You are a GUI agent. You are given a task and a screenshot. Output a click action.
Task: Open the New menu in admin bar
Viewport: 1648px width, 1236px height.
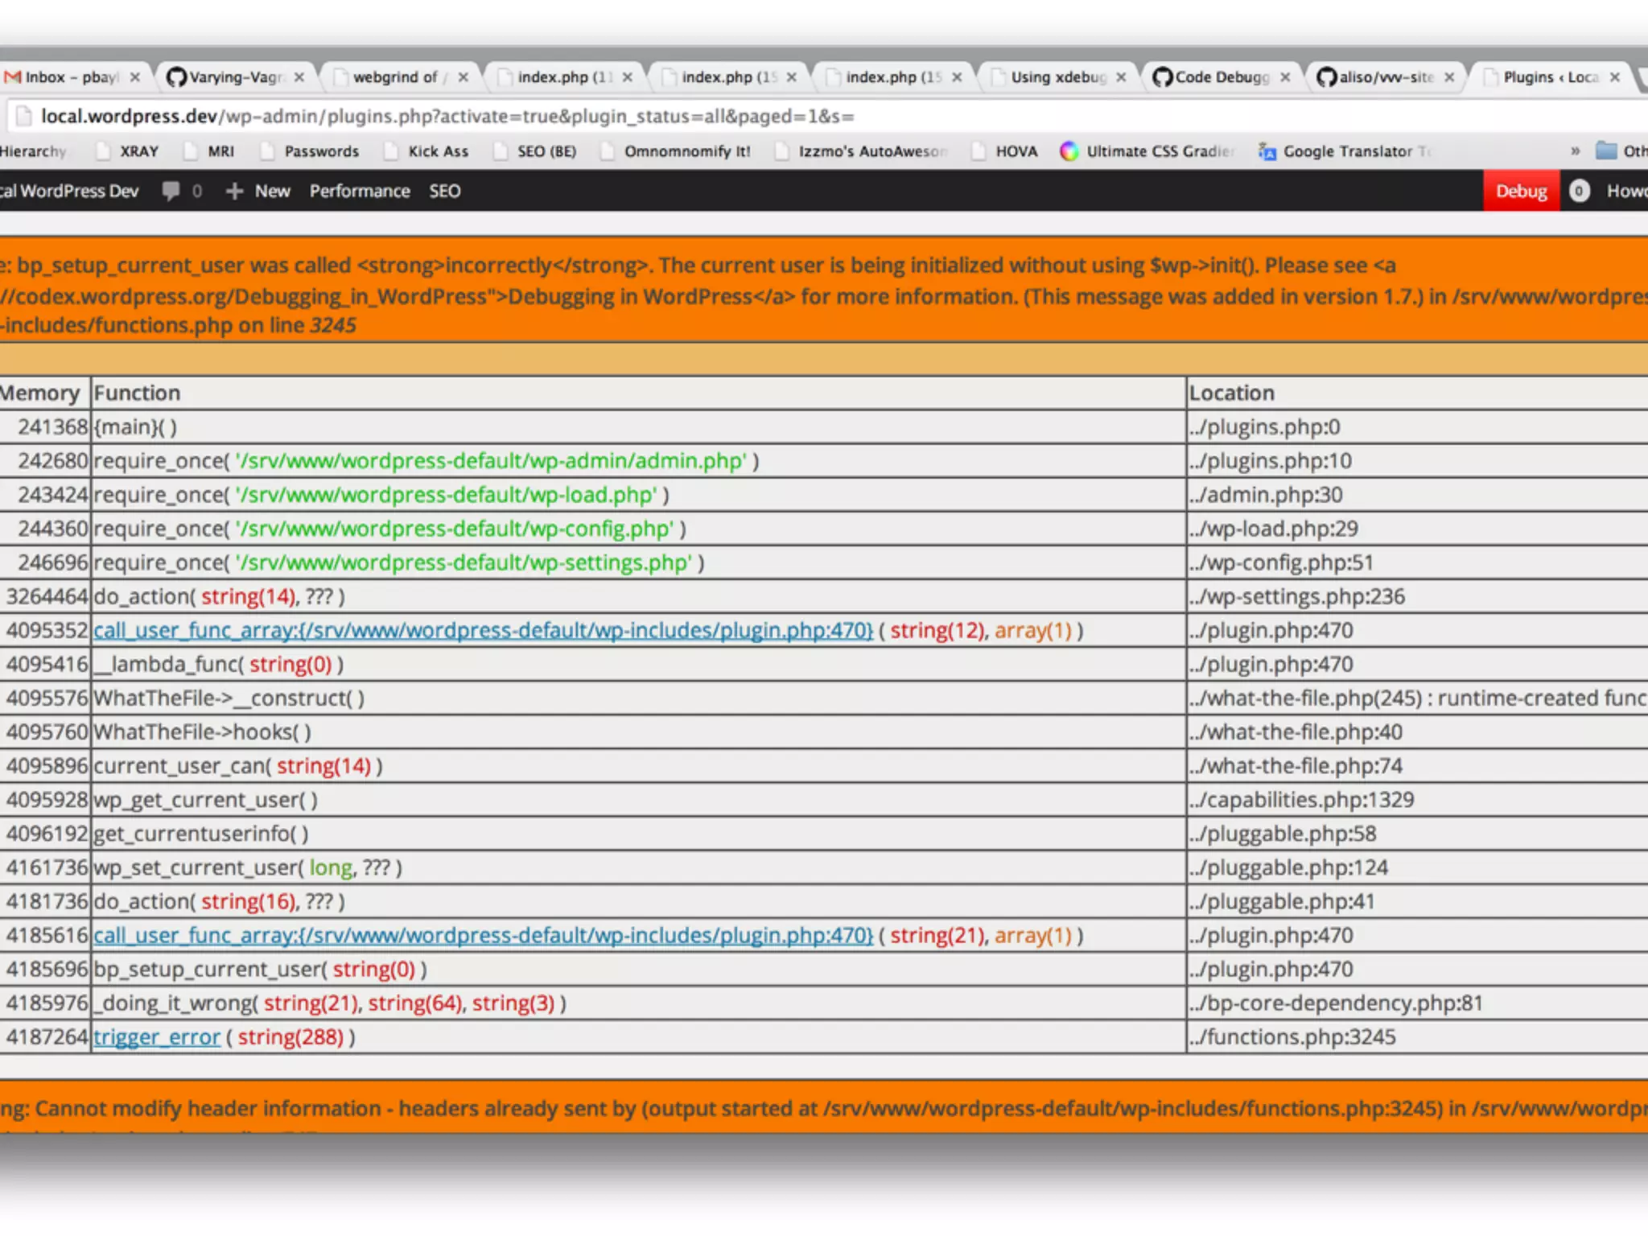click(273, 191)
